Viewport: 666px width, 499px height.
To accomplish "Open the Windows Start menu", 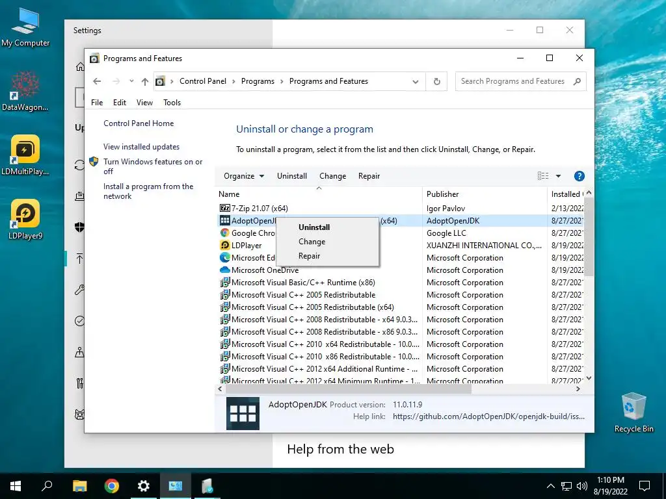I will coord(16,486).
